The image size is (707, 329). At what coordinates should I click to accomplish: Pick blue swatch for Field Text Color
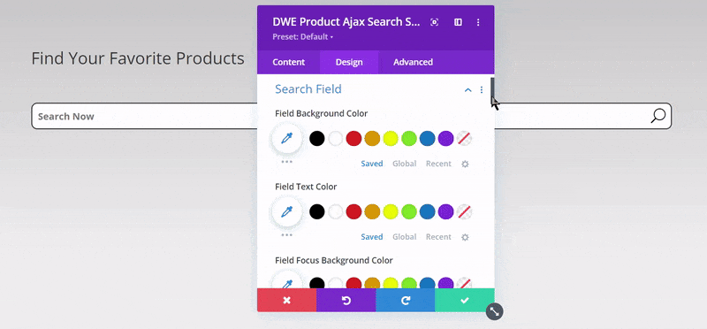click(428, 211)
